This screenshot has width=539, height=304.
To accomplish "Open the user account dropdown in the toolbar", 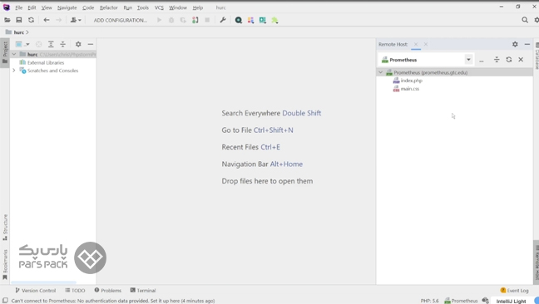I will tap(76, 20).
